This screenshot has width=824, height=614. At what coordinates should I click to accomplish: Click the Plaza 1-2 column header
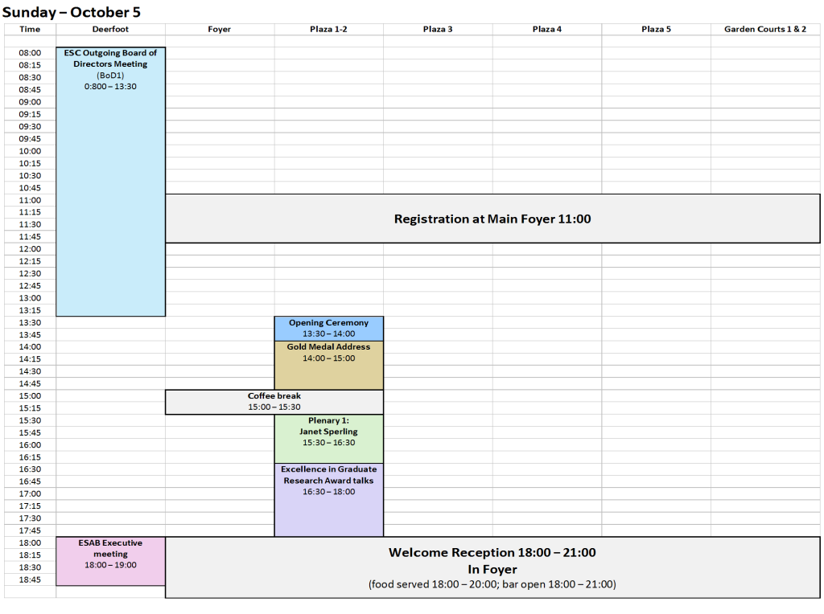328,30
